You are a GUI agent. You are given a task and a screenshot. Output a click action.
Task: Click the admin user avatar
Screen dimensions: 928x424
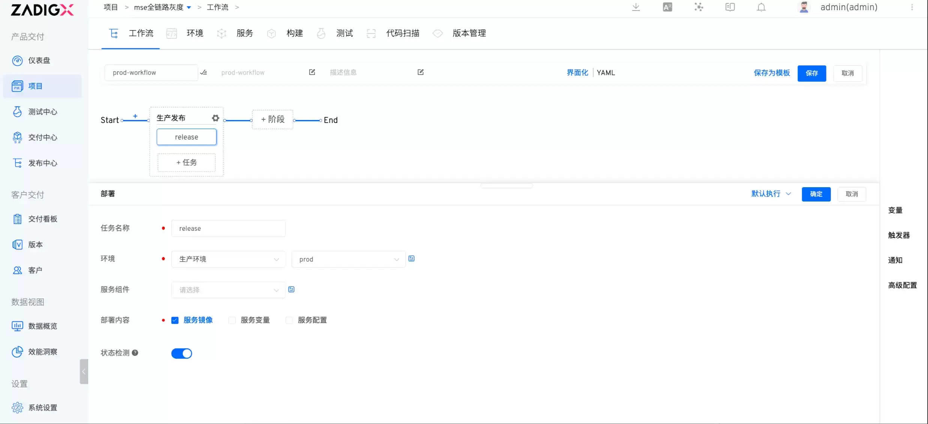pos(803,7)
